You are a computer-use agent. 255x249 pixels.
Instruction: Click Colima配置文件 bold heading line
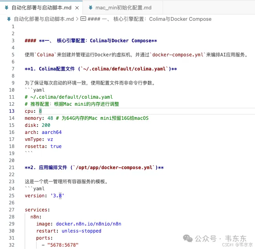pyautogui.click(x=101, y=69)
